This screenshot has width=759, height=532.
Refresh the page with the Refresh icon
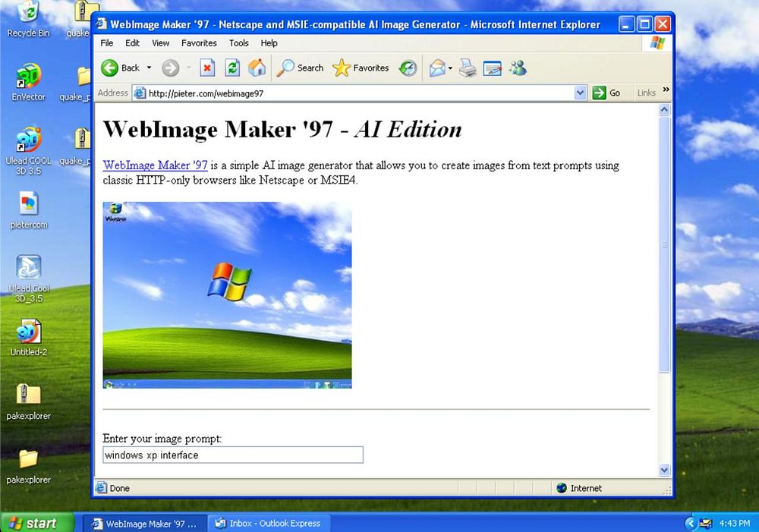[x=232, y=68]
